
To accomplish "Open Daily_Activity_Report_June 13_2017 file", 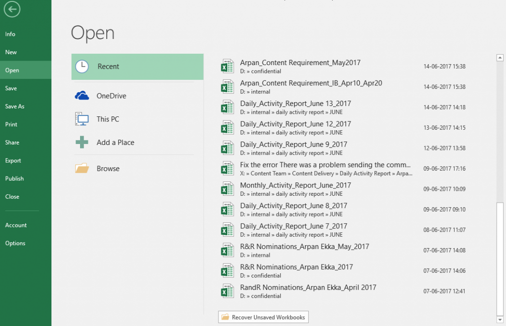I will (x=295, y=104).
